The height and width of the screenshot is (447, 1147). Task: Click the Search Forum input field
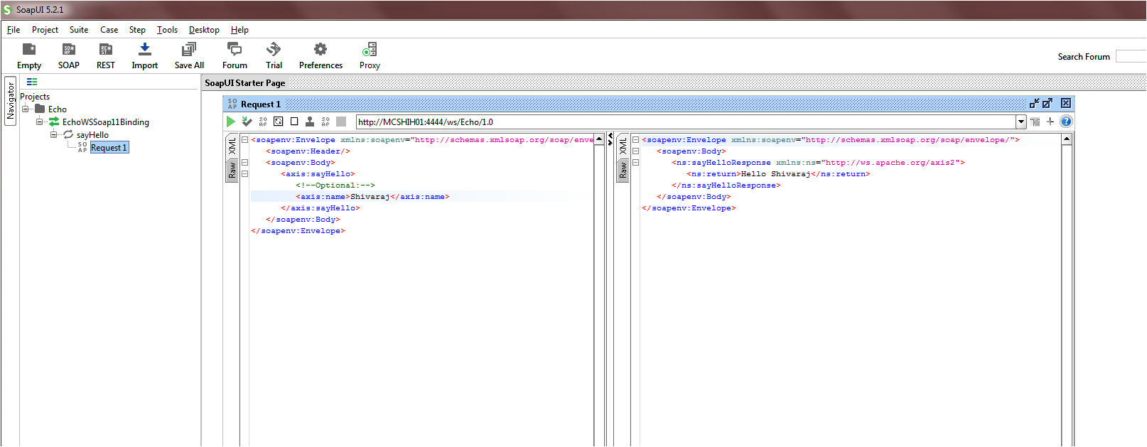1130,57
